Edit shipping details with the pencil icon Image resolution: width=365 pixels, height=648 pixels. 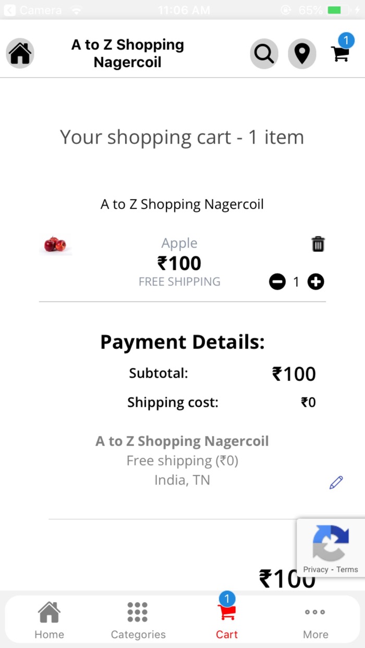[336, 482]
